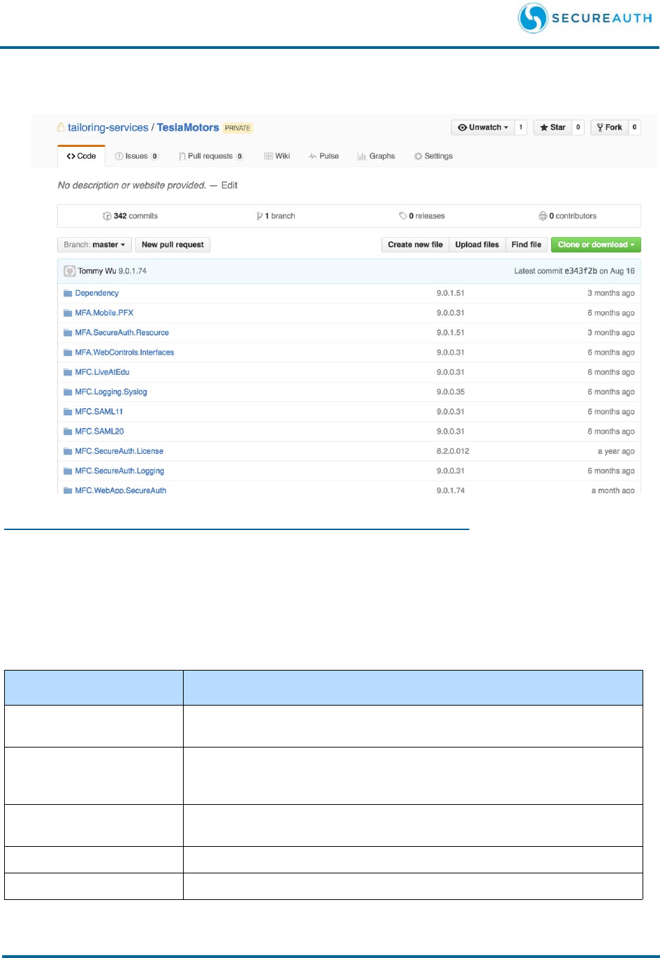The width and height of the screenshot is (660, 958).
Task: Open the forks count next to Fork
Action: pos(634,127)
